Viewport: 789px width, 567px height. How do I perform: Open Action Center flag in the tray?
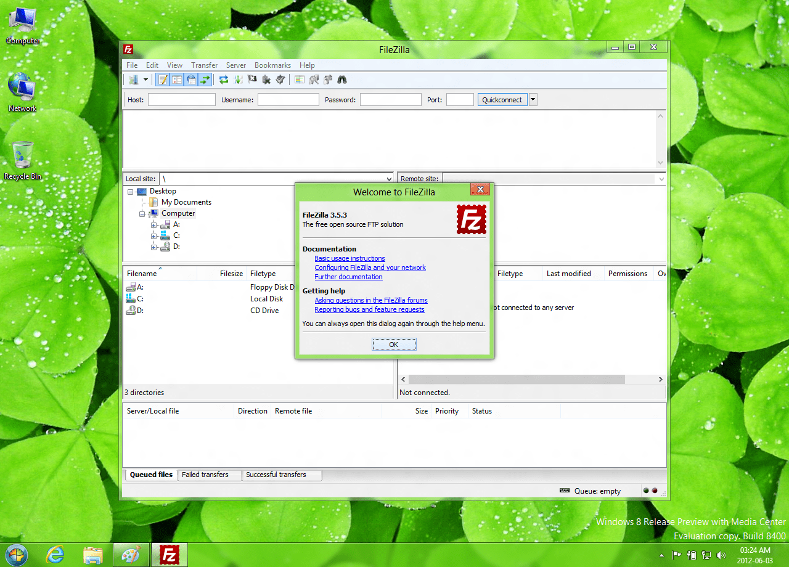click(676, 555)
